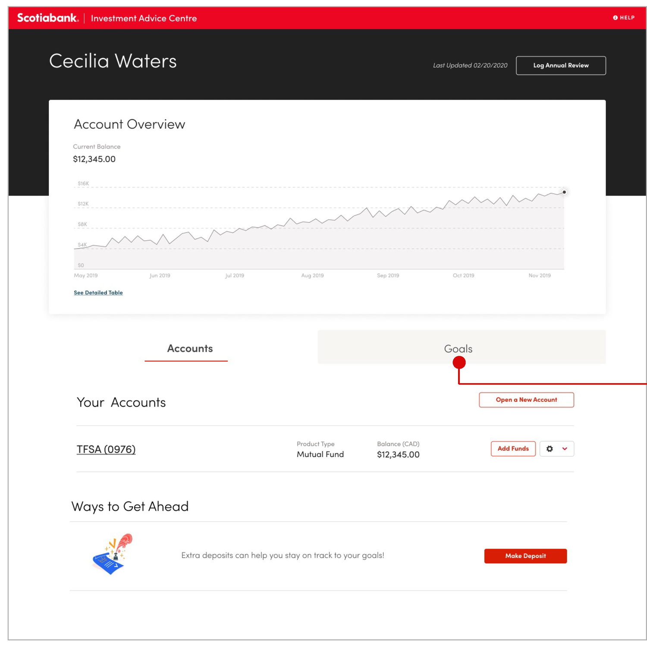Screen dimensions: 647x647
Task: Click the Balance (CAD) column label
Action: (398, 444)
